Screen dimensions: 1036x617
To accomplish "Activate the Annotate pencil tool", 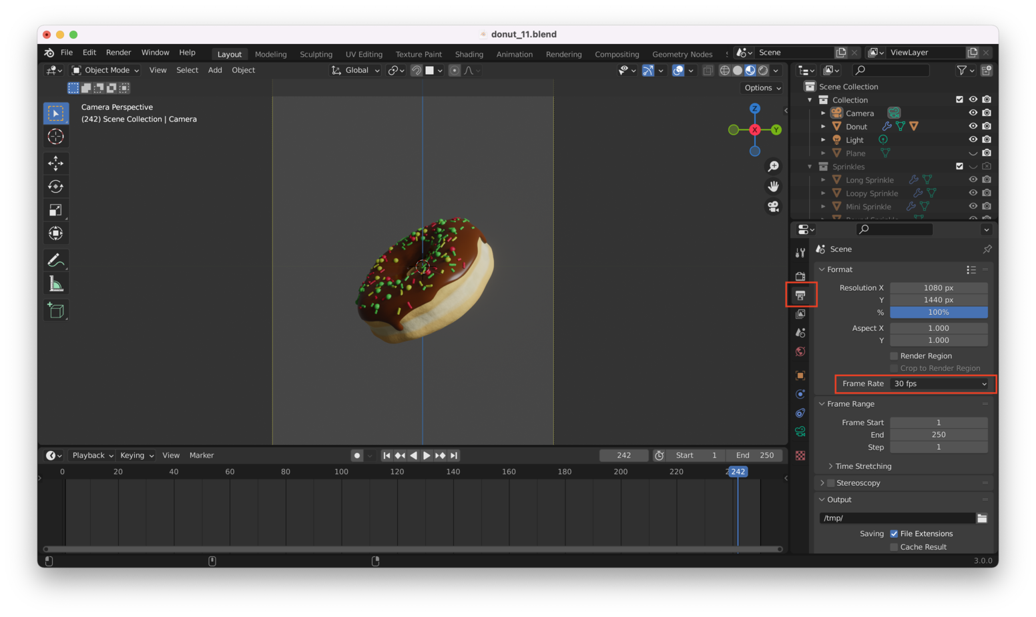I will click(x=56, y=260).
